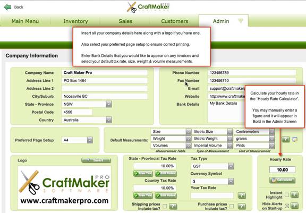Open help for Hide Alerts on Start-up
Viewport: 306px width, 213px height.
coord(294,206)
